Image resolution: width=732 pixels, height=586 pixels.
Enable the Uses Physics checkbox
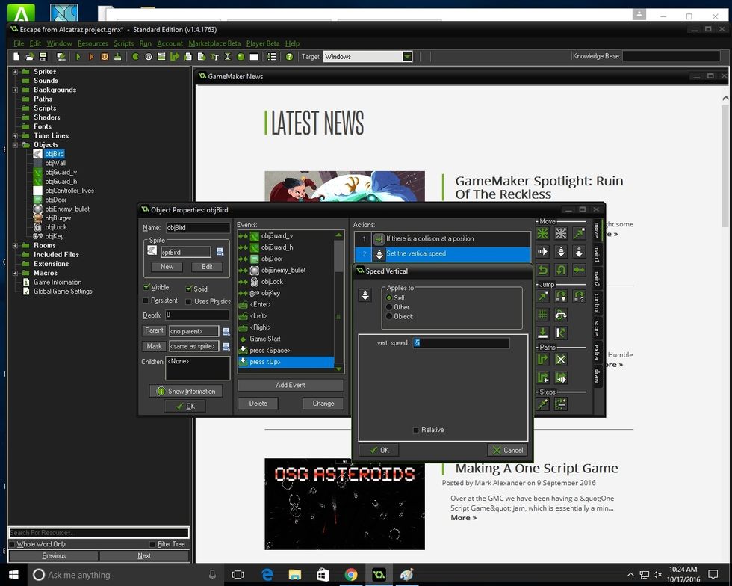188,302
